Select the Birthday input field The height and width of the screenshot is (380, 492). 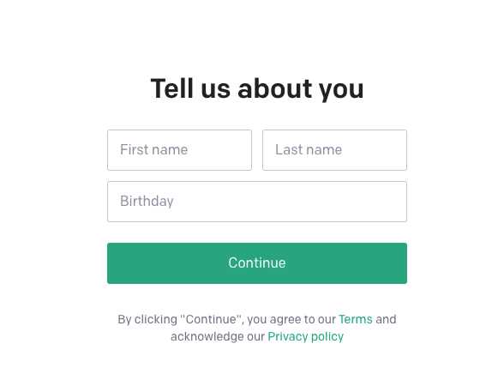(x=257, y=202)
